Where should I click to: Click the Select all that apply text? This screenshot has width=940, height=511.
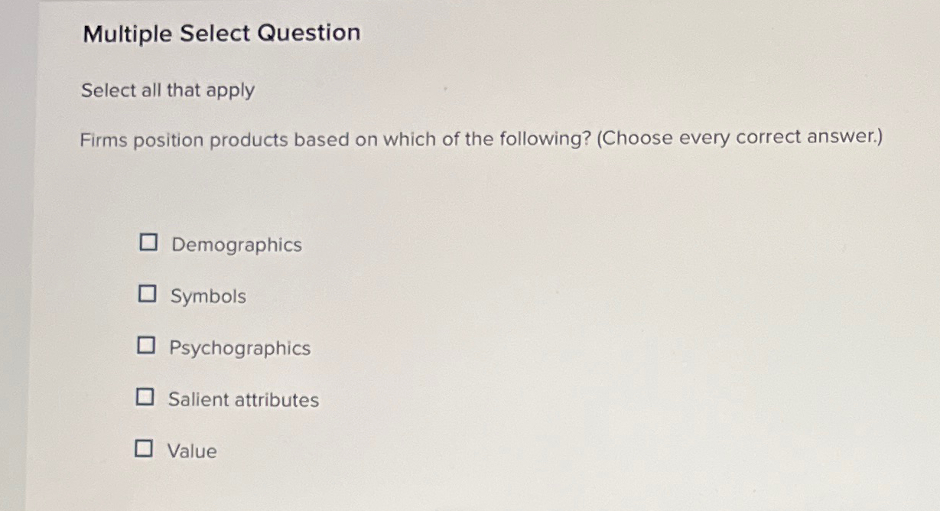point(167,90)
